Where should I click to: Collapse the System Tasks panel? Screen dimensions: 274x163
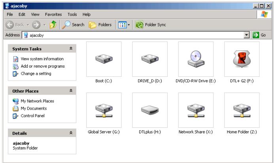point(71,48)
